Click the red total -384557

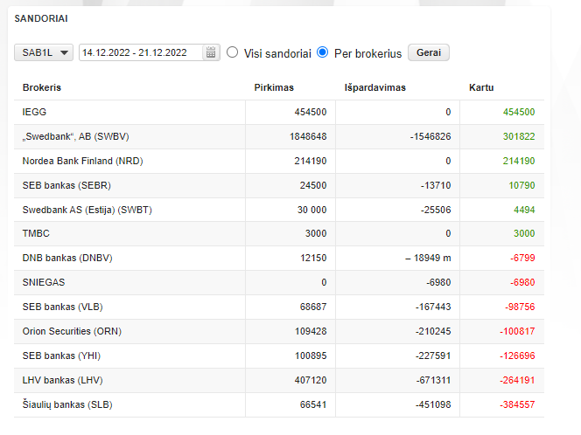tap(517, 404)
